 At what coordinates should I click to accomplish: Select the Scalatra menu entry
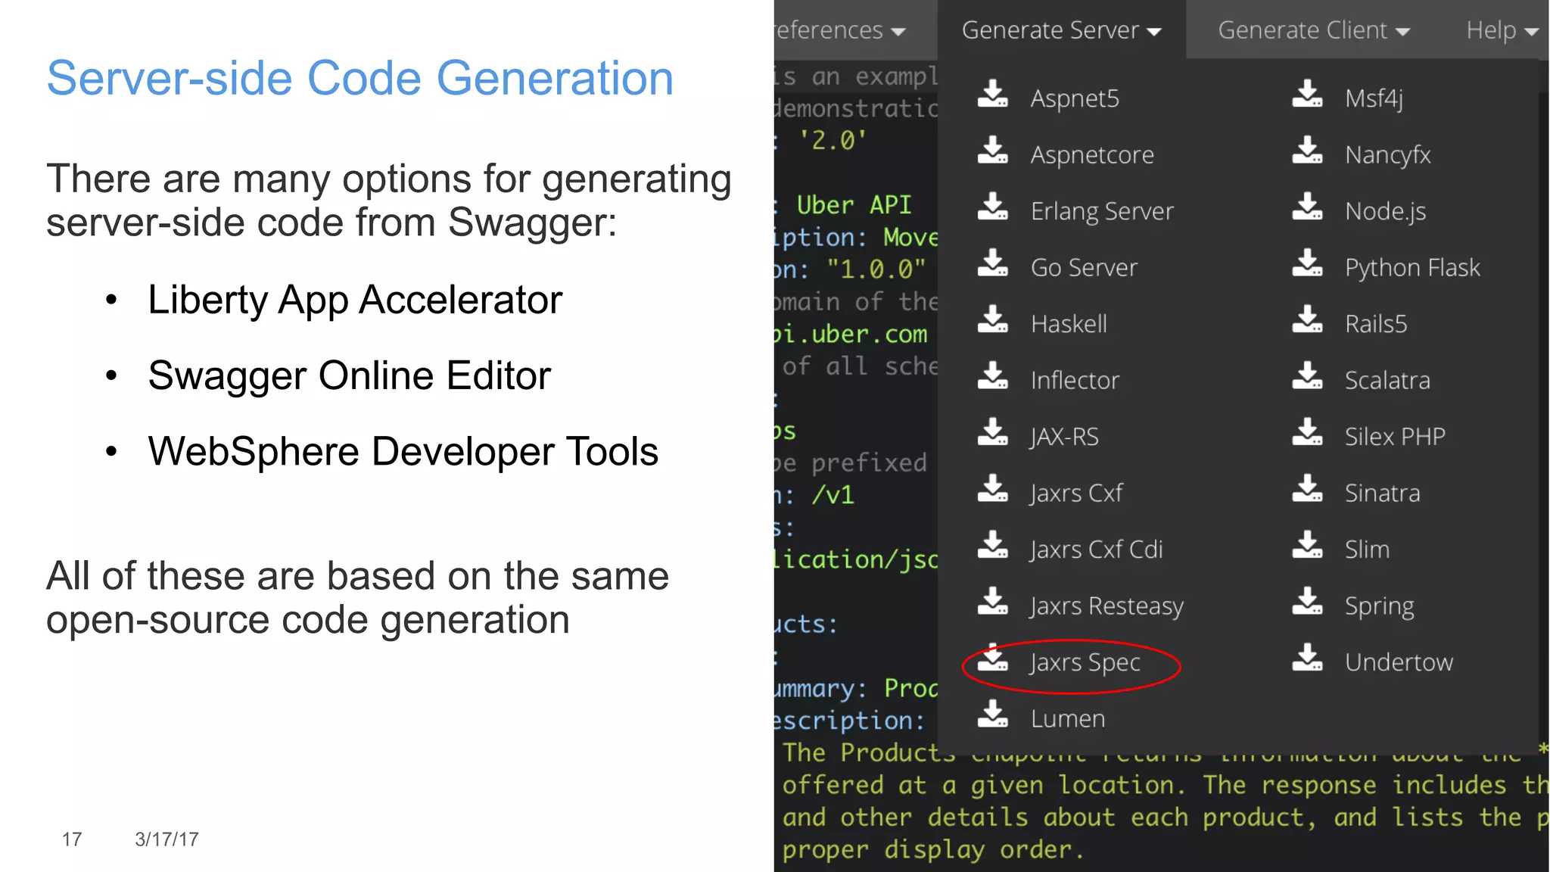coord(1387,381)
